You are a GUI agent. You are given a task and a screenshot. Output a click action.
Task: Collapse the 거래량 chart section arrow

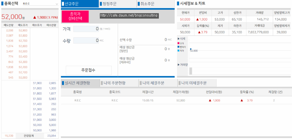179,65
